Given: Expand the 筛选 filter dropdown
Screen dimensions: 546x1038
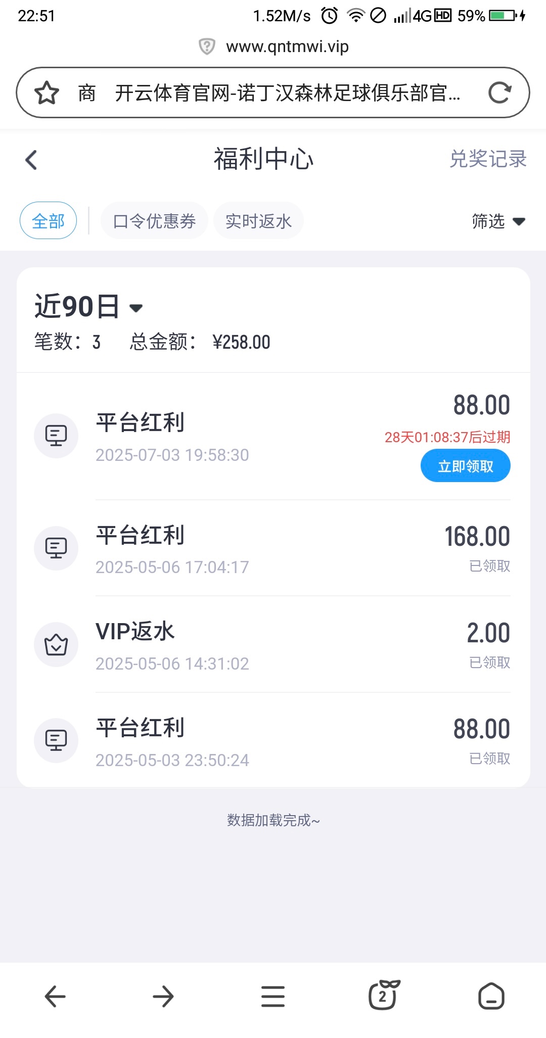Looking at the screenshot, I should (498, 221).
